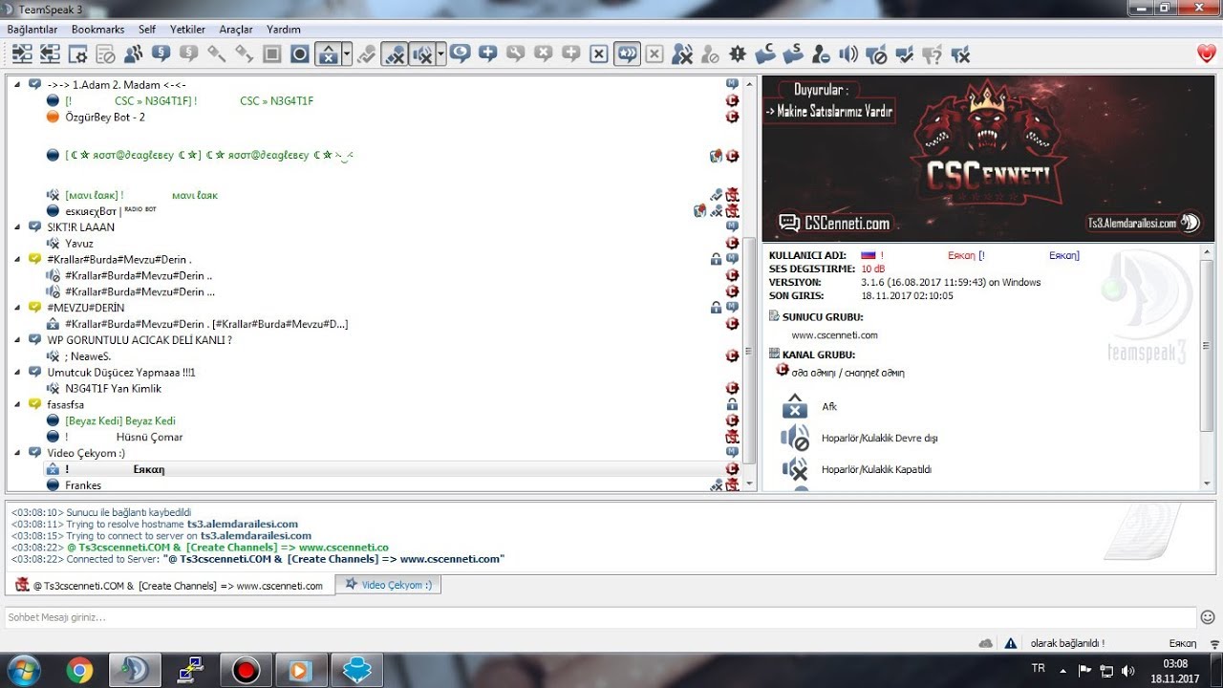Image resolution: width=1223 pixels, height=688 pixels.
Task: Open server settings gear window icon
Action: click(x=77, y=54)
